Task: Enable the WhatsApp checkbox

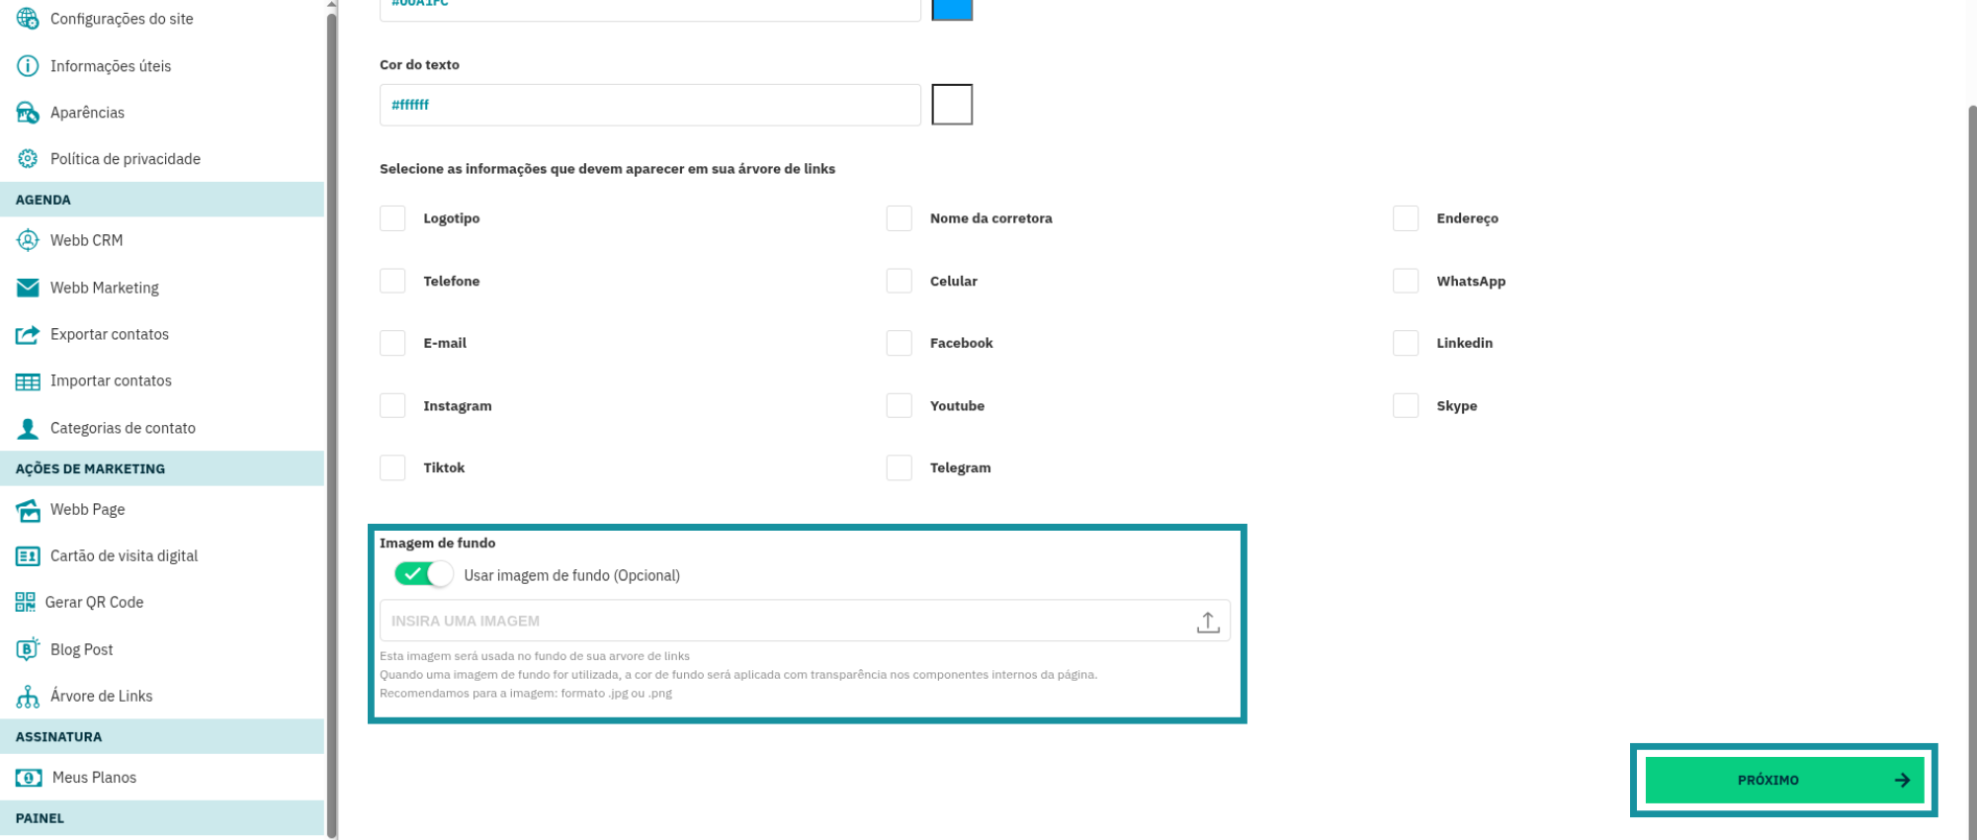Action: click(x=1406, y=282)
